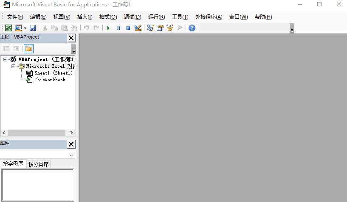The width and height of the screenshot is (347, 202).
Task: Click the Redo arrow icon
Action: pos(96,28)
